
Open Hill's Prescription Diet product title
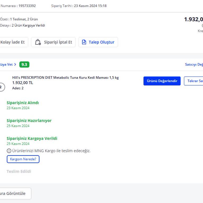tap(65, 77)
